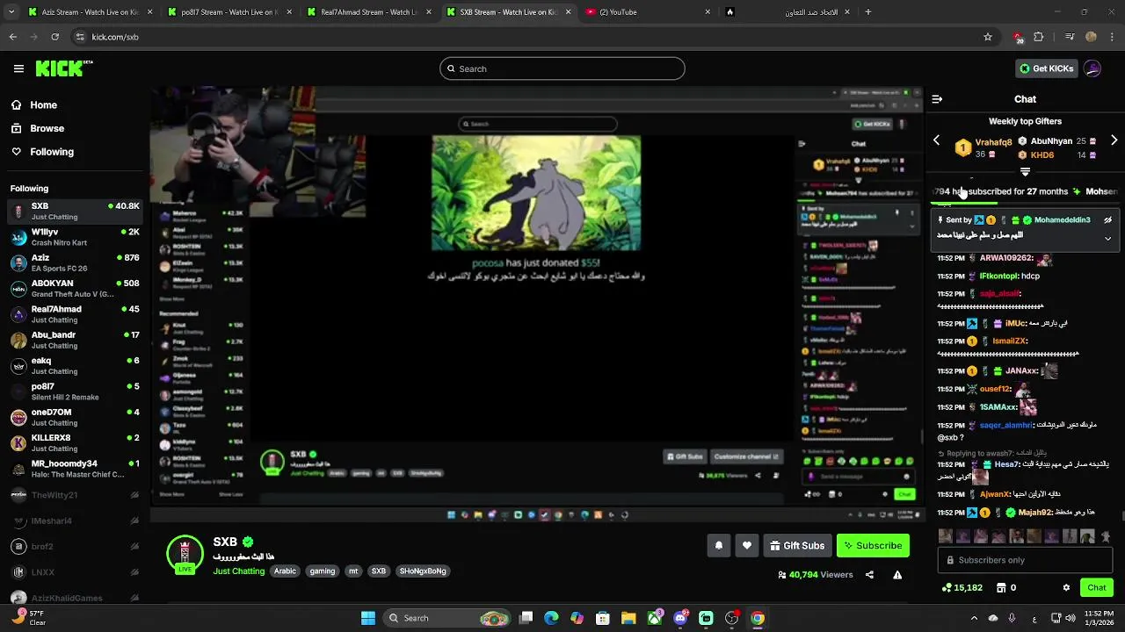Open MR_hooomdy34 channel in the Following list
Screen dimensions: 1125x632
point(75,469)
